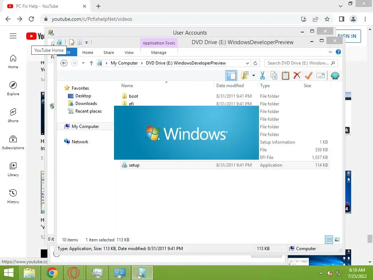Open YouTube History in sidebar
This screenshot has height=280, width=373.
(x=13, y=197)
